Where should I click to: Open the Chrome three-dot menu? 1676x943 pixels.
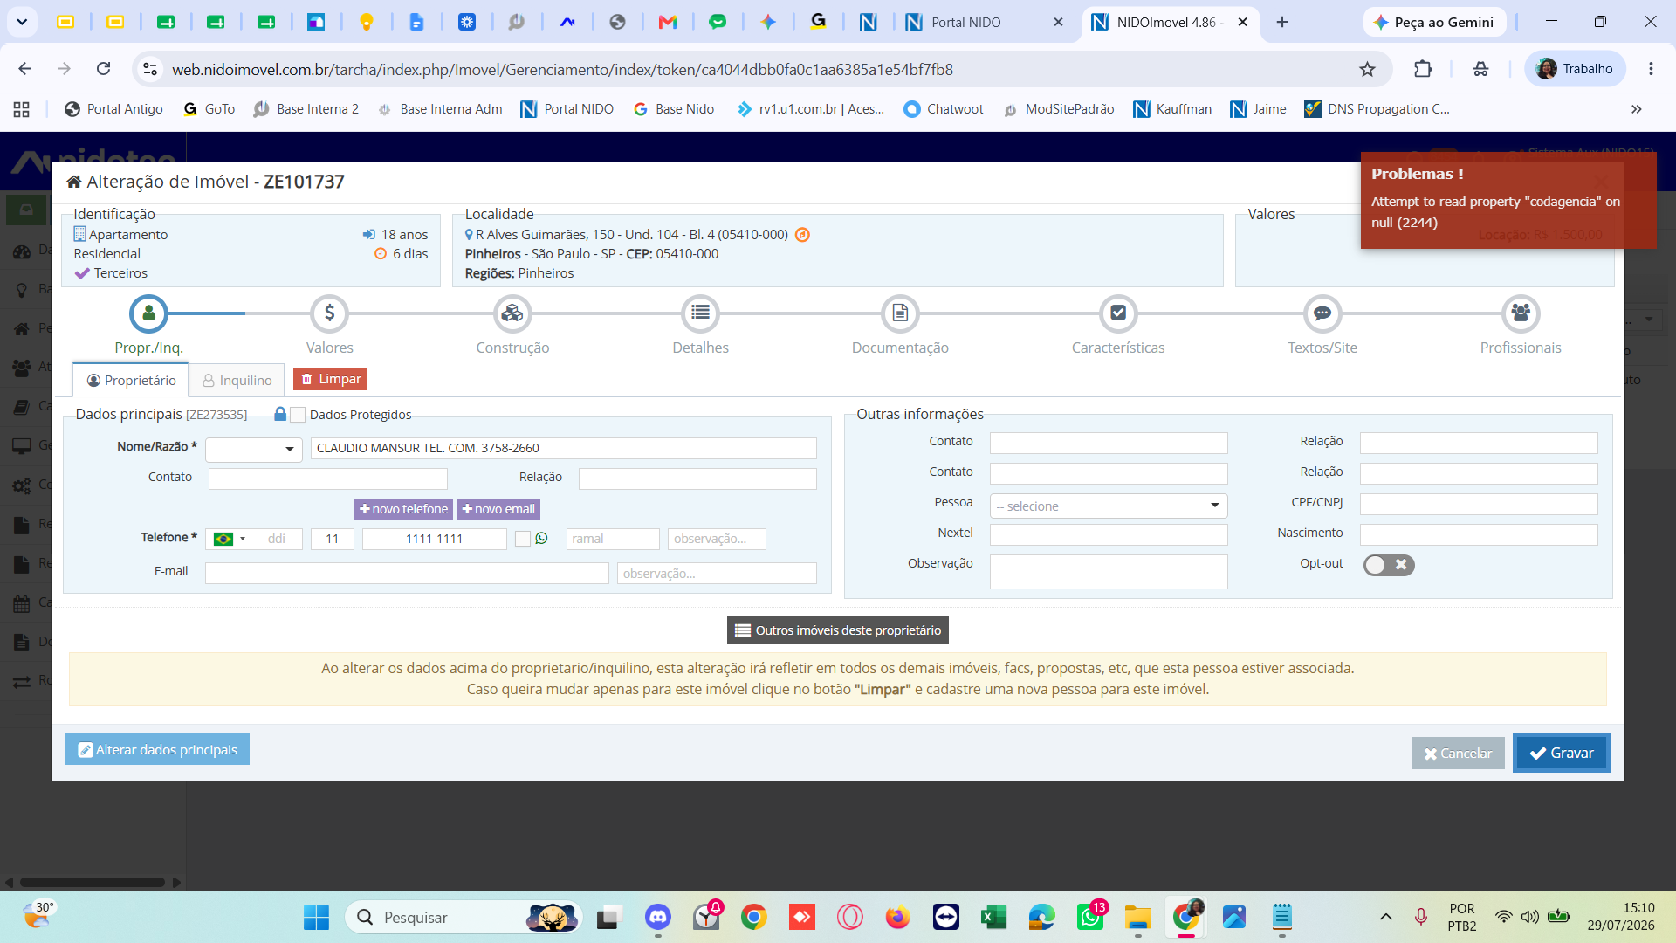1651,69
